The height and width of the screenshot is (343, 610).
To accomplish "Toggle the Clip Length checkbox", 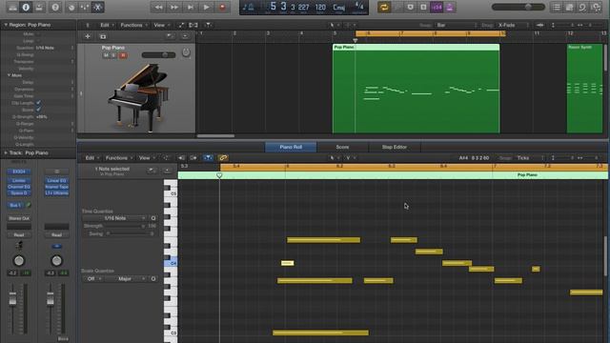I will click(38, 103).
